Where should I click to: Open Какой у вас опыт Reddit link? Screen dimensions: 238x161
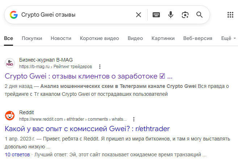coord(87,129)
